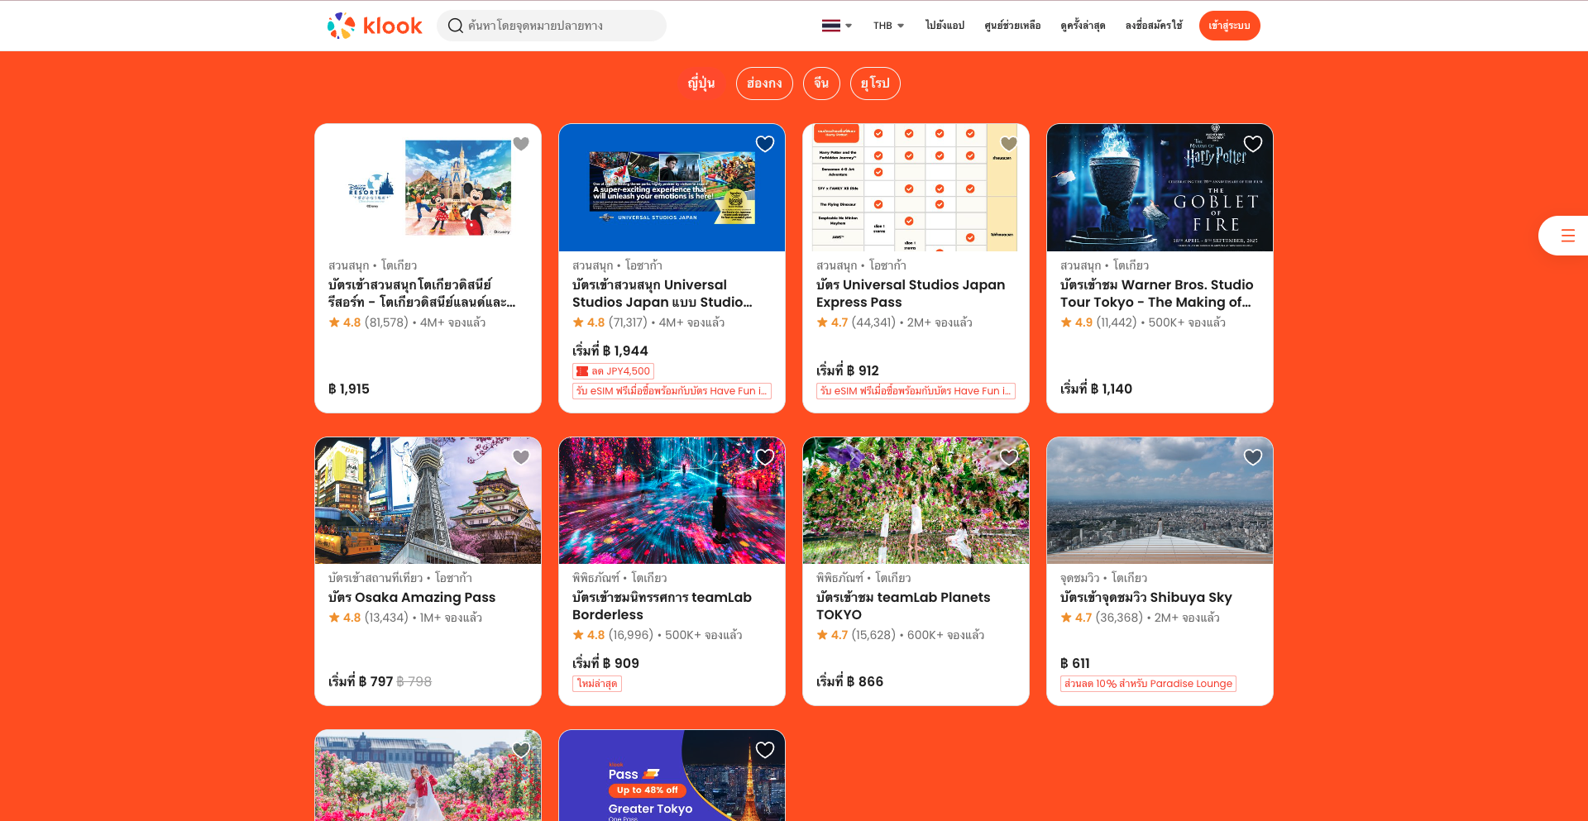Click eSIM promo tag on Studio Pass card
Viewport: 1588px width, 821px height.
point(672,391)
